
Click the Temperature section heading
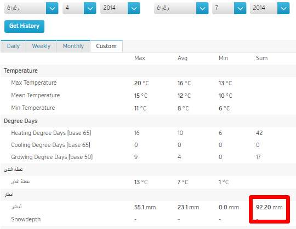[x=21, y=71]
